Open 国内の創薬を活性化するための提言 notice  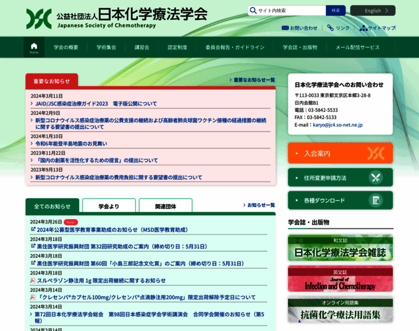[96, 160]
